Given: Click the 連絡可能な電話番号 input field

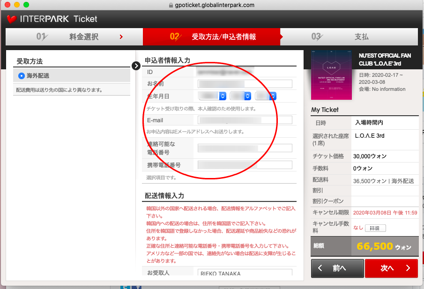Looking at the screenshot, I should [245, 148].
